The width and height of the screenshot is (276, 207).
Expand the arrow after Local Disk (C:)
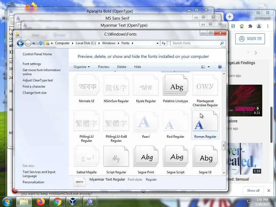pos(99,43)
